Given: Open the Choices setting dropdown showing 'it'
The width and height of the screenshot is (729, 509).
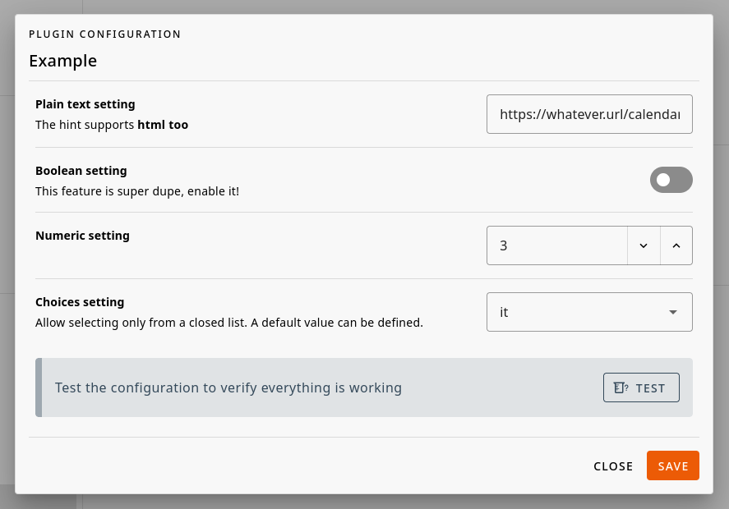Looking at the screenshot, I should tap(589, 312).
